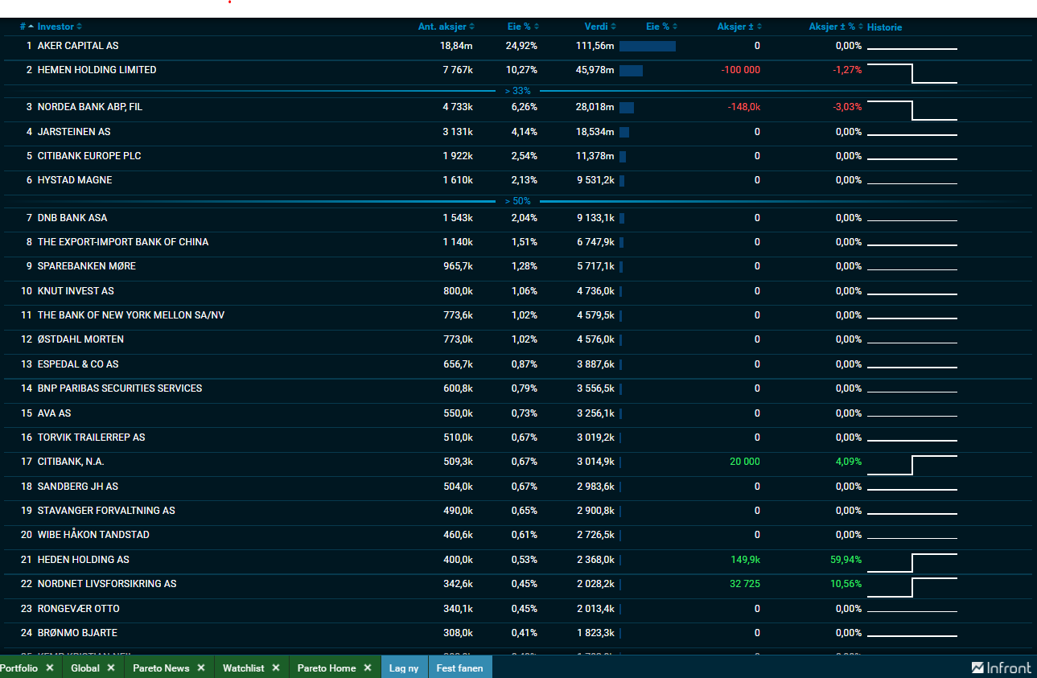The width and height of the screenshot is (1037, 678).
Task: Switch to the Pareto Home tab
Action: coord(327,668)
